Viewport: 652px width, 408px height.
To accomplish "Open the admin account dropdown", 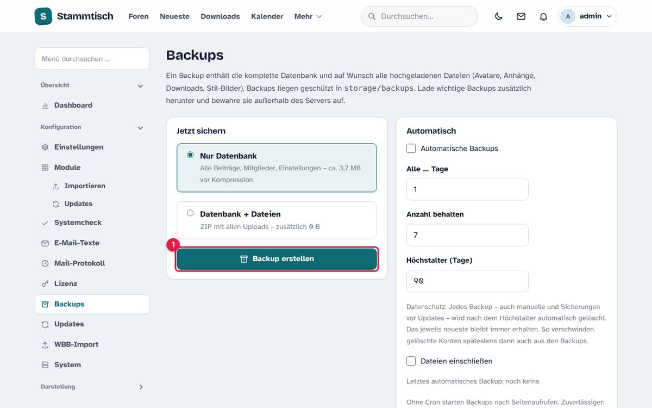I will (x=587, y=16).
